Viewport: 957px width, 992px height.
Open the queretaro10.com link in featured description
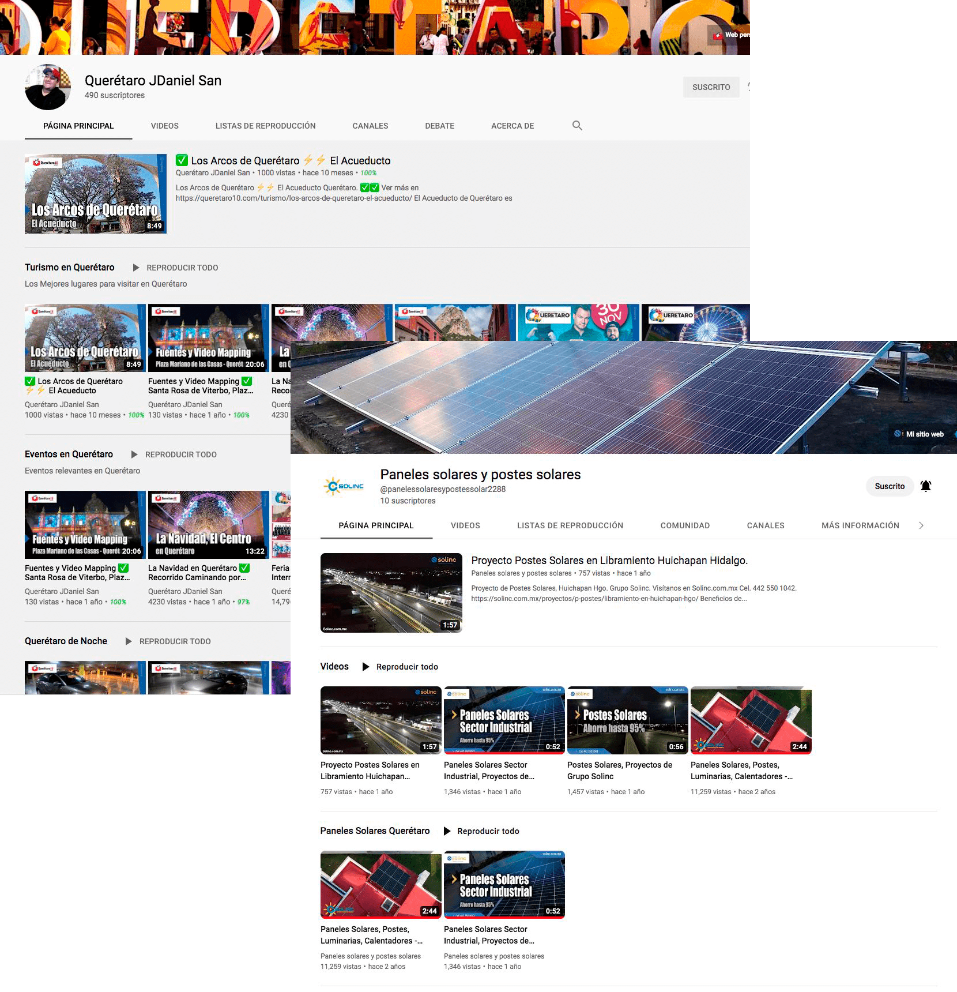(x=294, y=198)
